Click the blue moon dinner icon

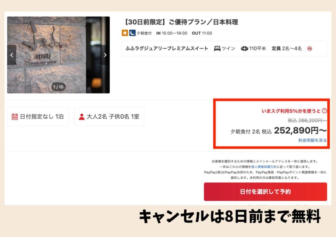tap(132, 33)
